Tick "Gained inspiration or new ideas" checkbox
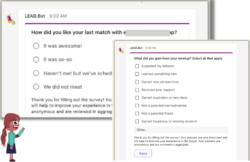 137,98
